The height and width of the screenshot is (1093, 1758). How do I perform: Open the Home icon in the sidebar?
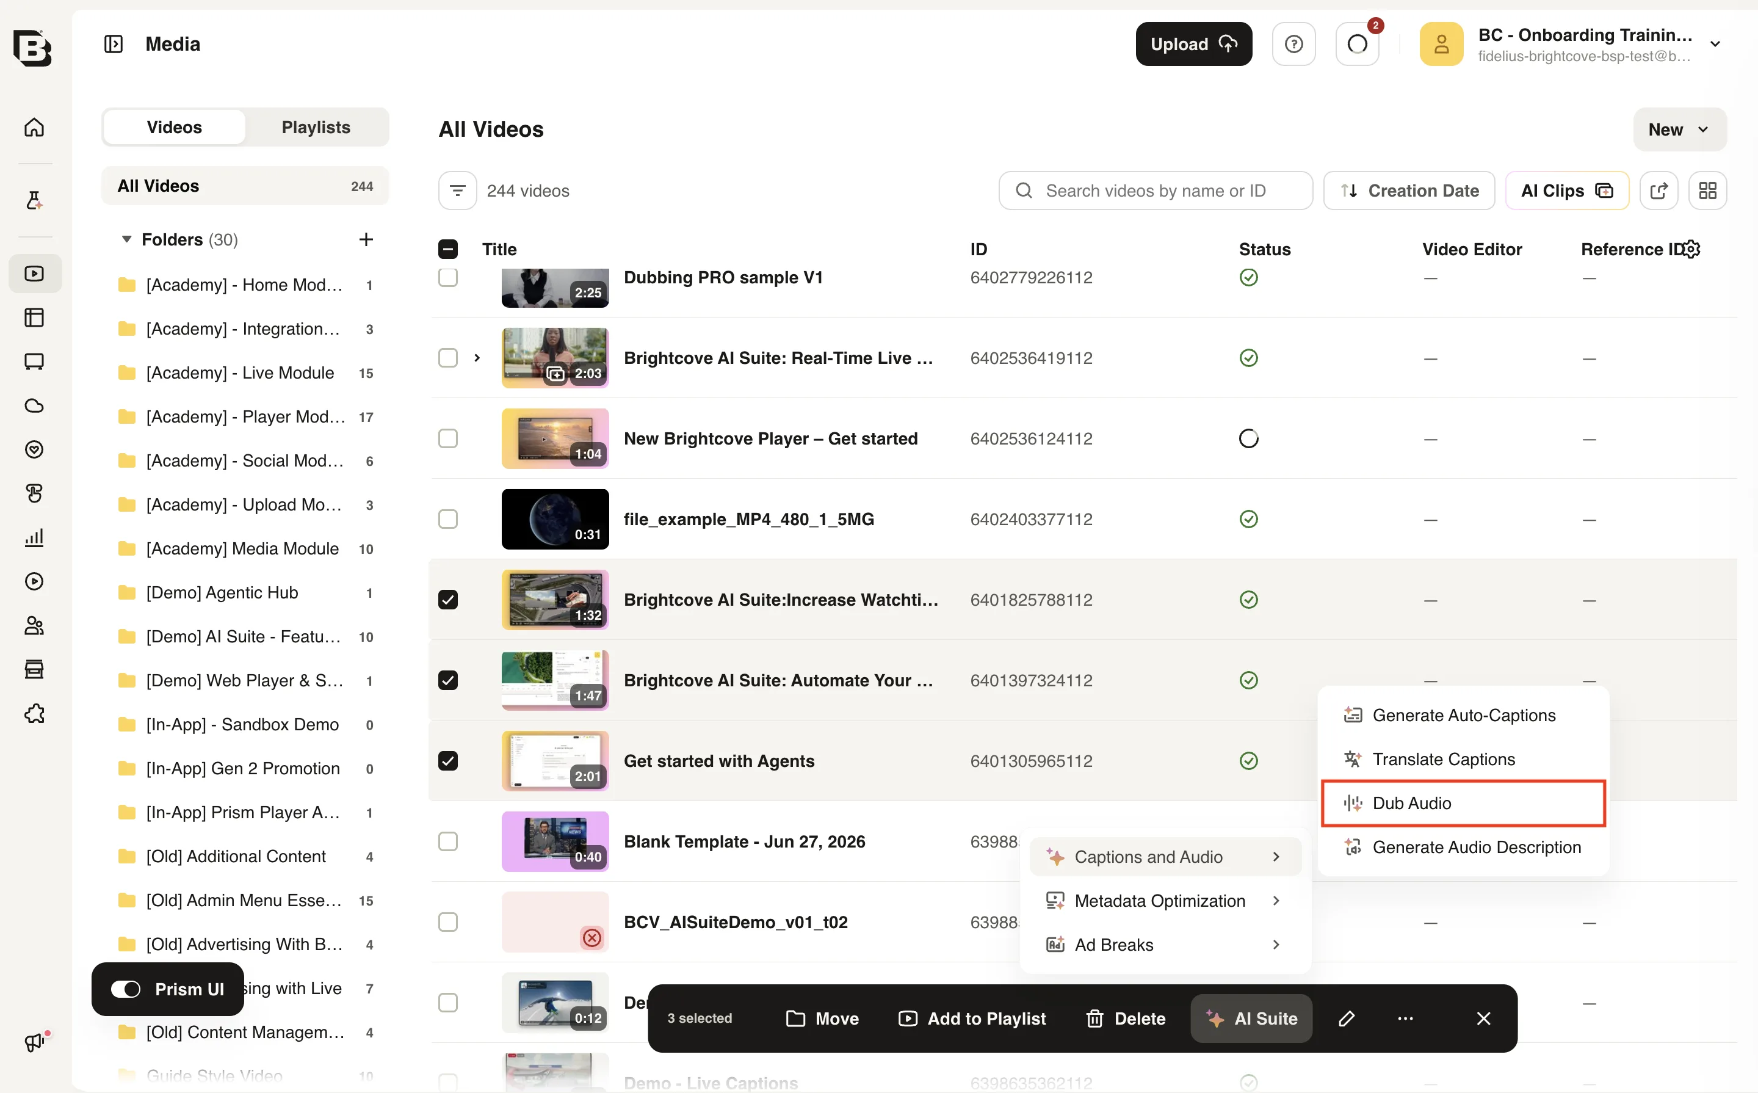click(x=34, y=127)
